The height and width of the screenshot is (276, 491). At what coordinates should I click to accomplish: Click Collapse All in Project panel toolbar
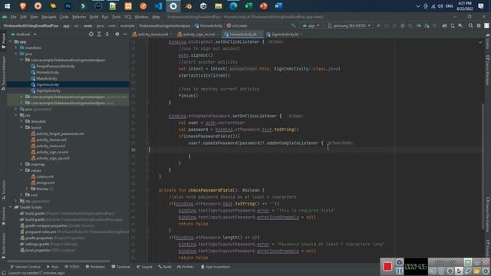[107, 34]
